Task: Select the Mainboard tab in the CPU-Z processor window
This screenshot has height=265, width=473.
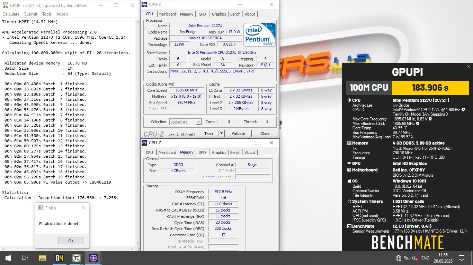Action: click(x=167, y=14)
